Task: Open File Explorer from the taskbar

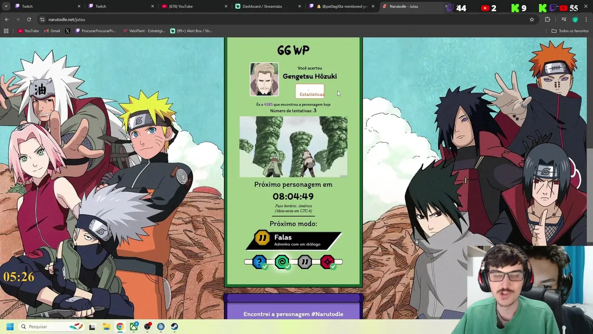Action: (x=106, y=327)
